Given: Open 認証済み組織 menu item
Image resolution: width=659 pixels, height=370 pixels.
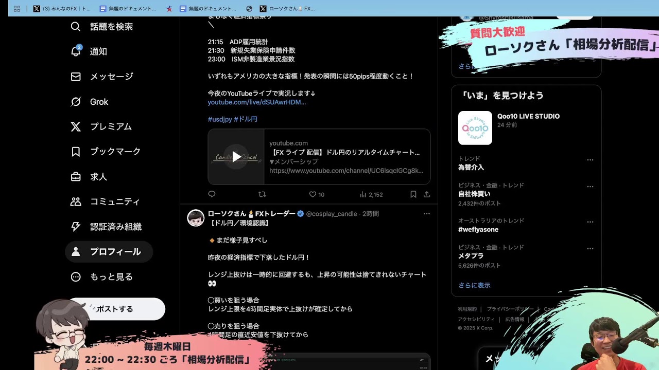Looking at the screenshot, I should 116,227.
